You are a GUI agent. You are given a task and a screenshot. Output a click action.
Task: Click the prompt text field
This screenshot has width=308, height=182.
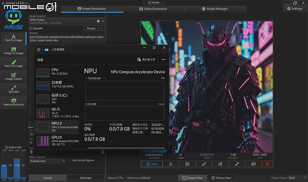coord(67,39)
